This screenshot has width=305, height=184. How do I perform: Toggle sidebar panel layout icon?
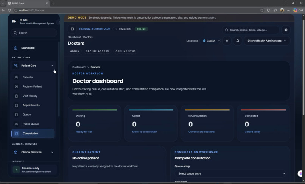[x=72, y=29]
